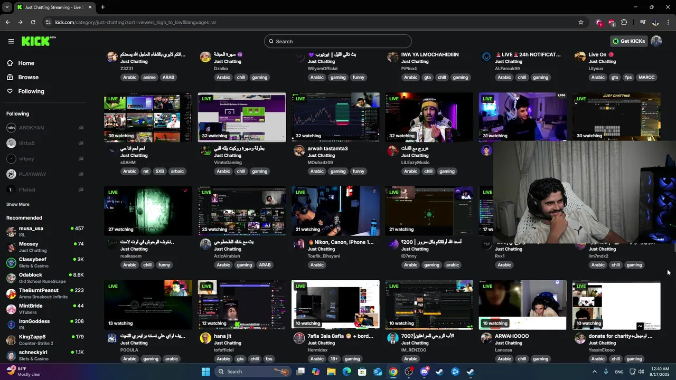Expand followed channels with Show More
This screenshot has height=380, width=676.
18,204
